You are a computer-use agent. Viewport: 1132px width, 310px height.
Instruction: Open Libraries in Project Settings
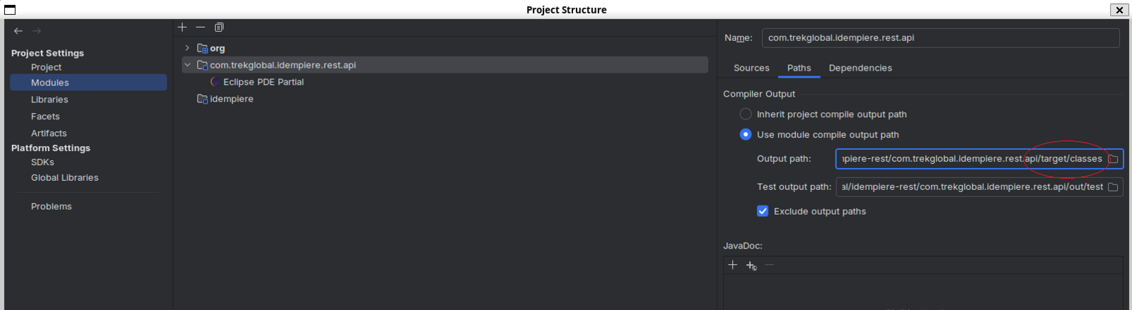(50, 100)
